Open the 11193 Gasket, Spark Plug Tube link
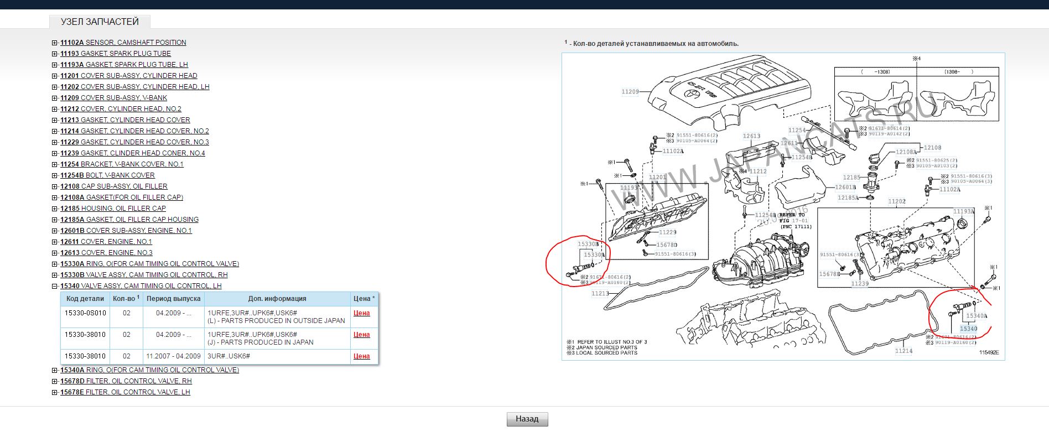The width and height of the screenshot is (1049, 442). point(115,54)
